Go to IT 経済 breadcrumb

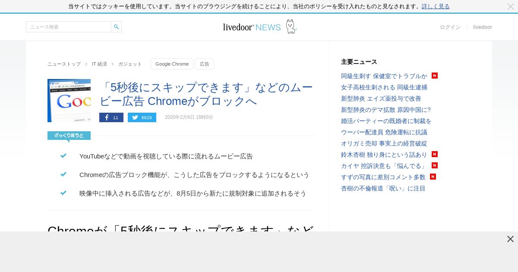click(99, 64)
